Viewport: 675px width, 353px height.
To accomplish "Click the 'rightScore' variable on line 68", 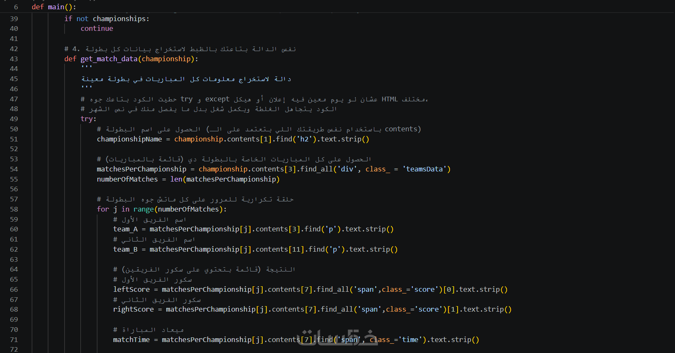I will pyautogui.click(x=134, y=309).
